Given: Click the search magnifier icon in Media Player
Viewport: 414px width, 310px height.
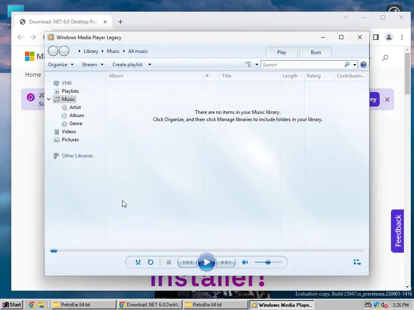Looking at the screenshot, I should (347, 65).
